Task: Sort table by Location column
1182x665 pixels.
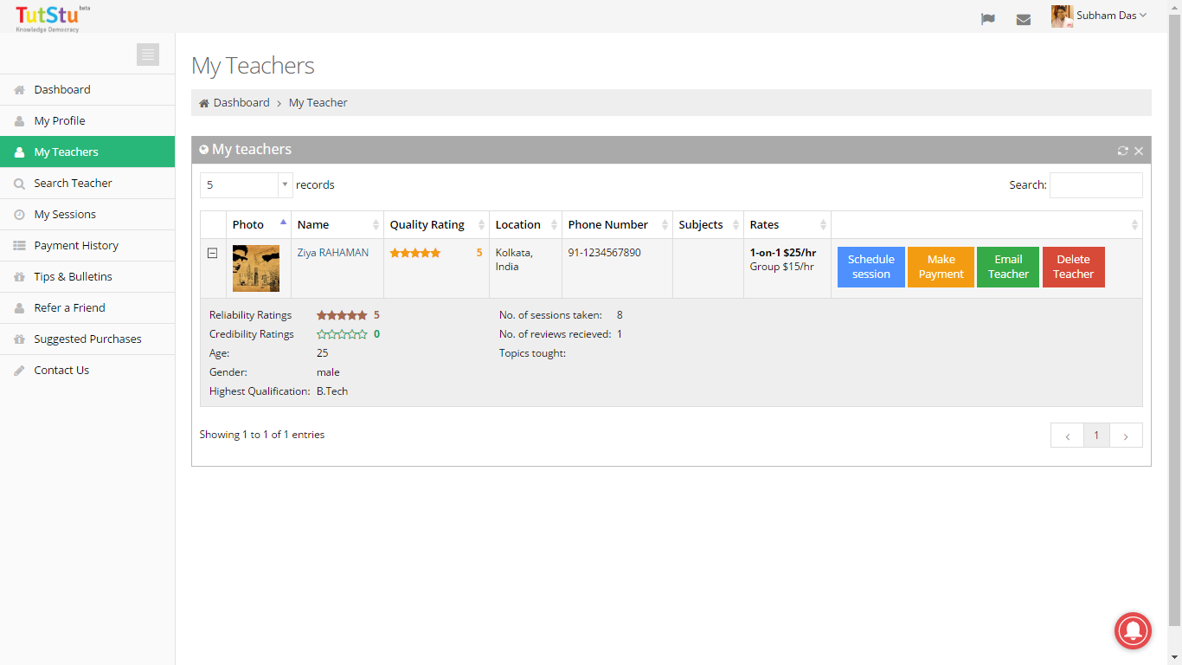Action: (x=526, y=225)
